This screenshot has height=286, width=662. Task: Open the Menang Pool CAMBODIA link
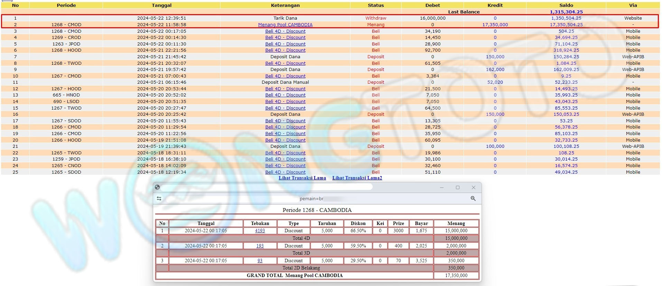tap(285, 25)
